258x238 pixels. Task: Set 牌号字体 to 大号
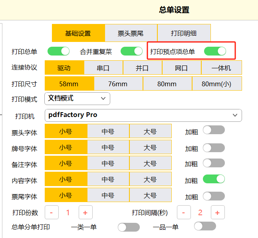150,147
